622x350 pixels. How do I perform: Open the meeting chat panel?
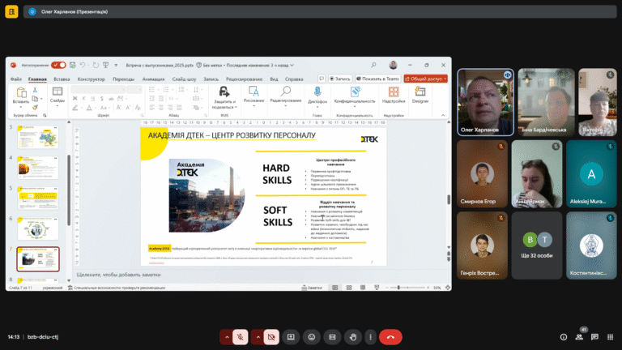[x=594, y=337]
